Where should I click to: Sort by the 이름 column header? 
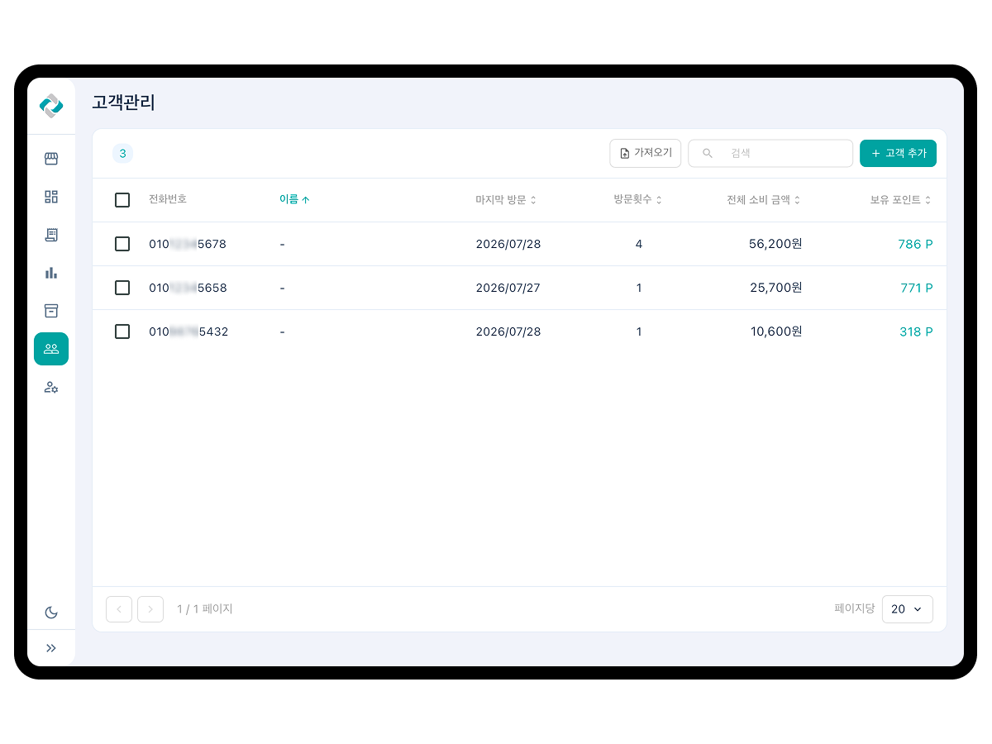pos(294,200)
